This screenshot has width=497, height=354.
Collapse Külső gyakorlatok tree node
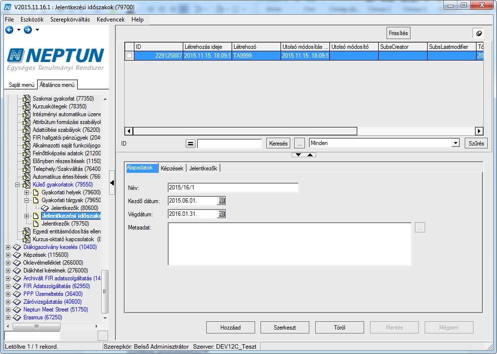point(18,185)
